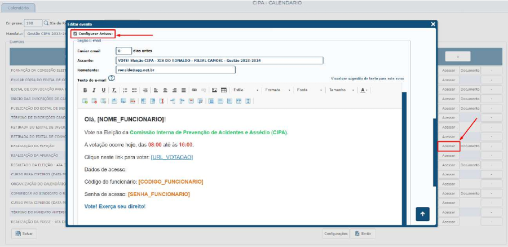Viewport: 508px width, 247px height.
Task: Insert a table into the email
Action: [224, 90]
